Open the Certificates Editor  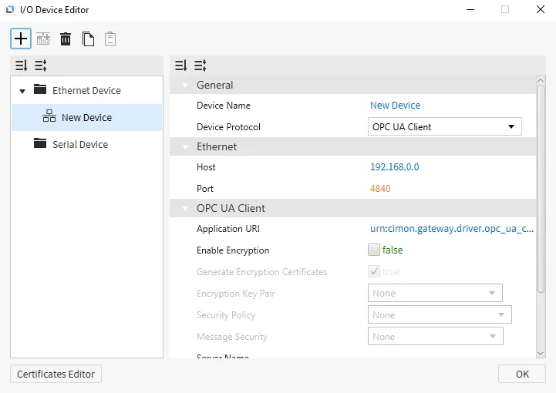click(56, 374)
